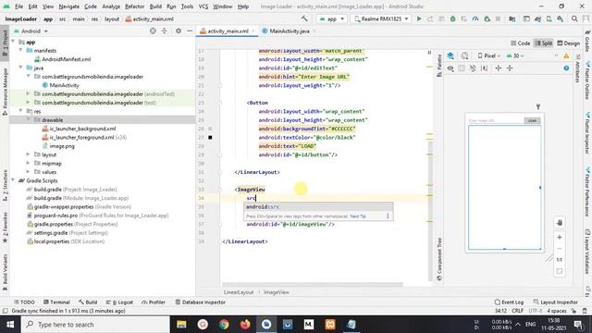Click the pack horizontally icon in design toolbar
Viewport: 592px width, 333px height.
pyautogui.click(x=499, y=68)
